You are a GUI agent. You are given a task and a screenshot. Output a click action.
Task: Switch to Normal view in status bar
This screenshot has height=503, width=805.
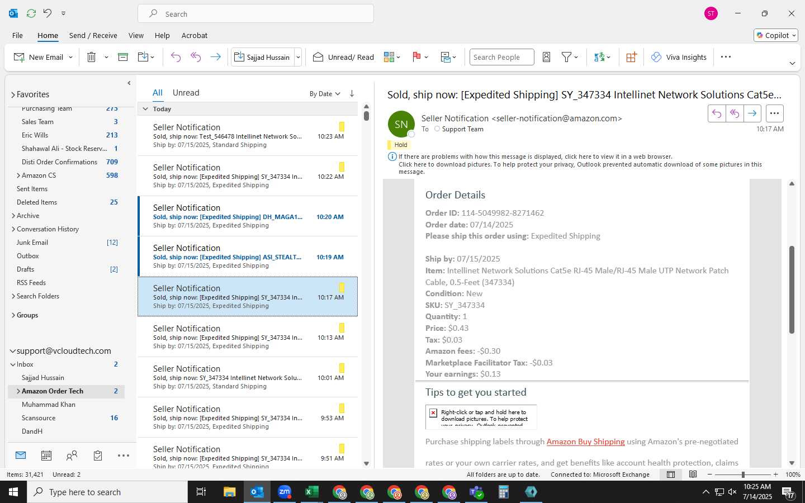pyautogui.click(x=670, y=474)
